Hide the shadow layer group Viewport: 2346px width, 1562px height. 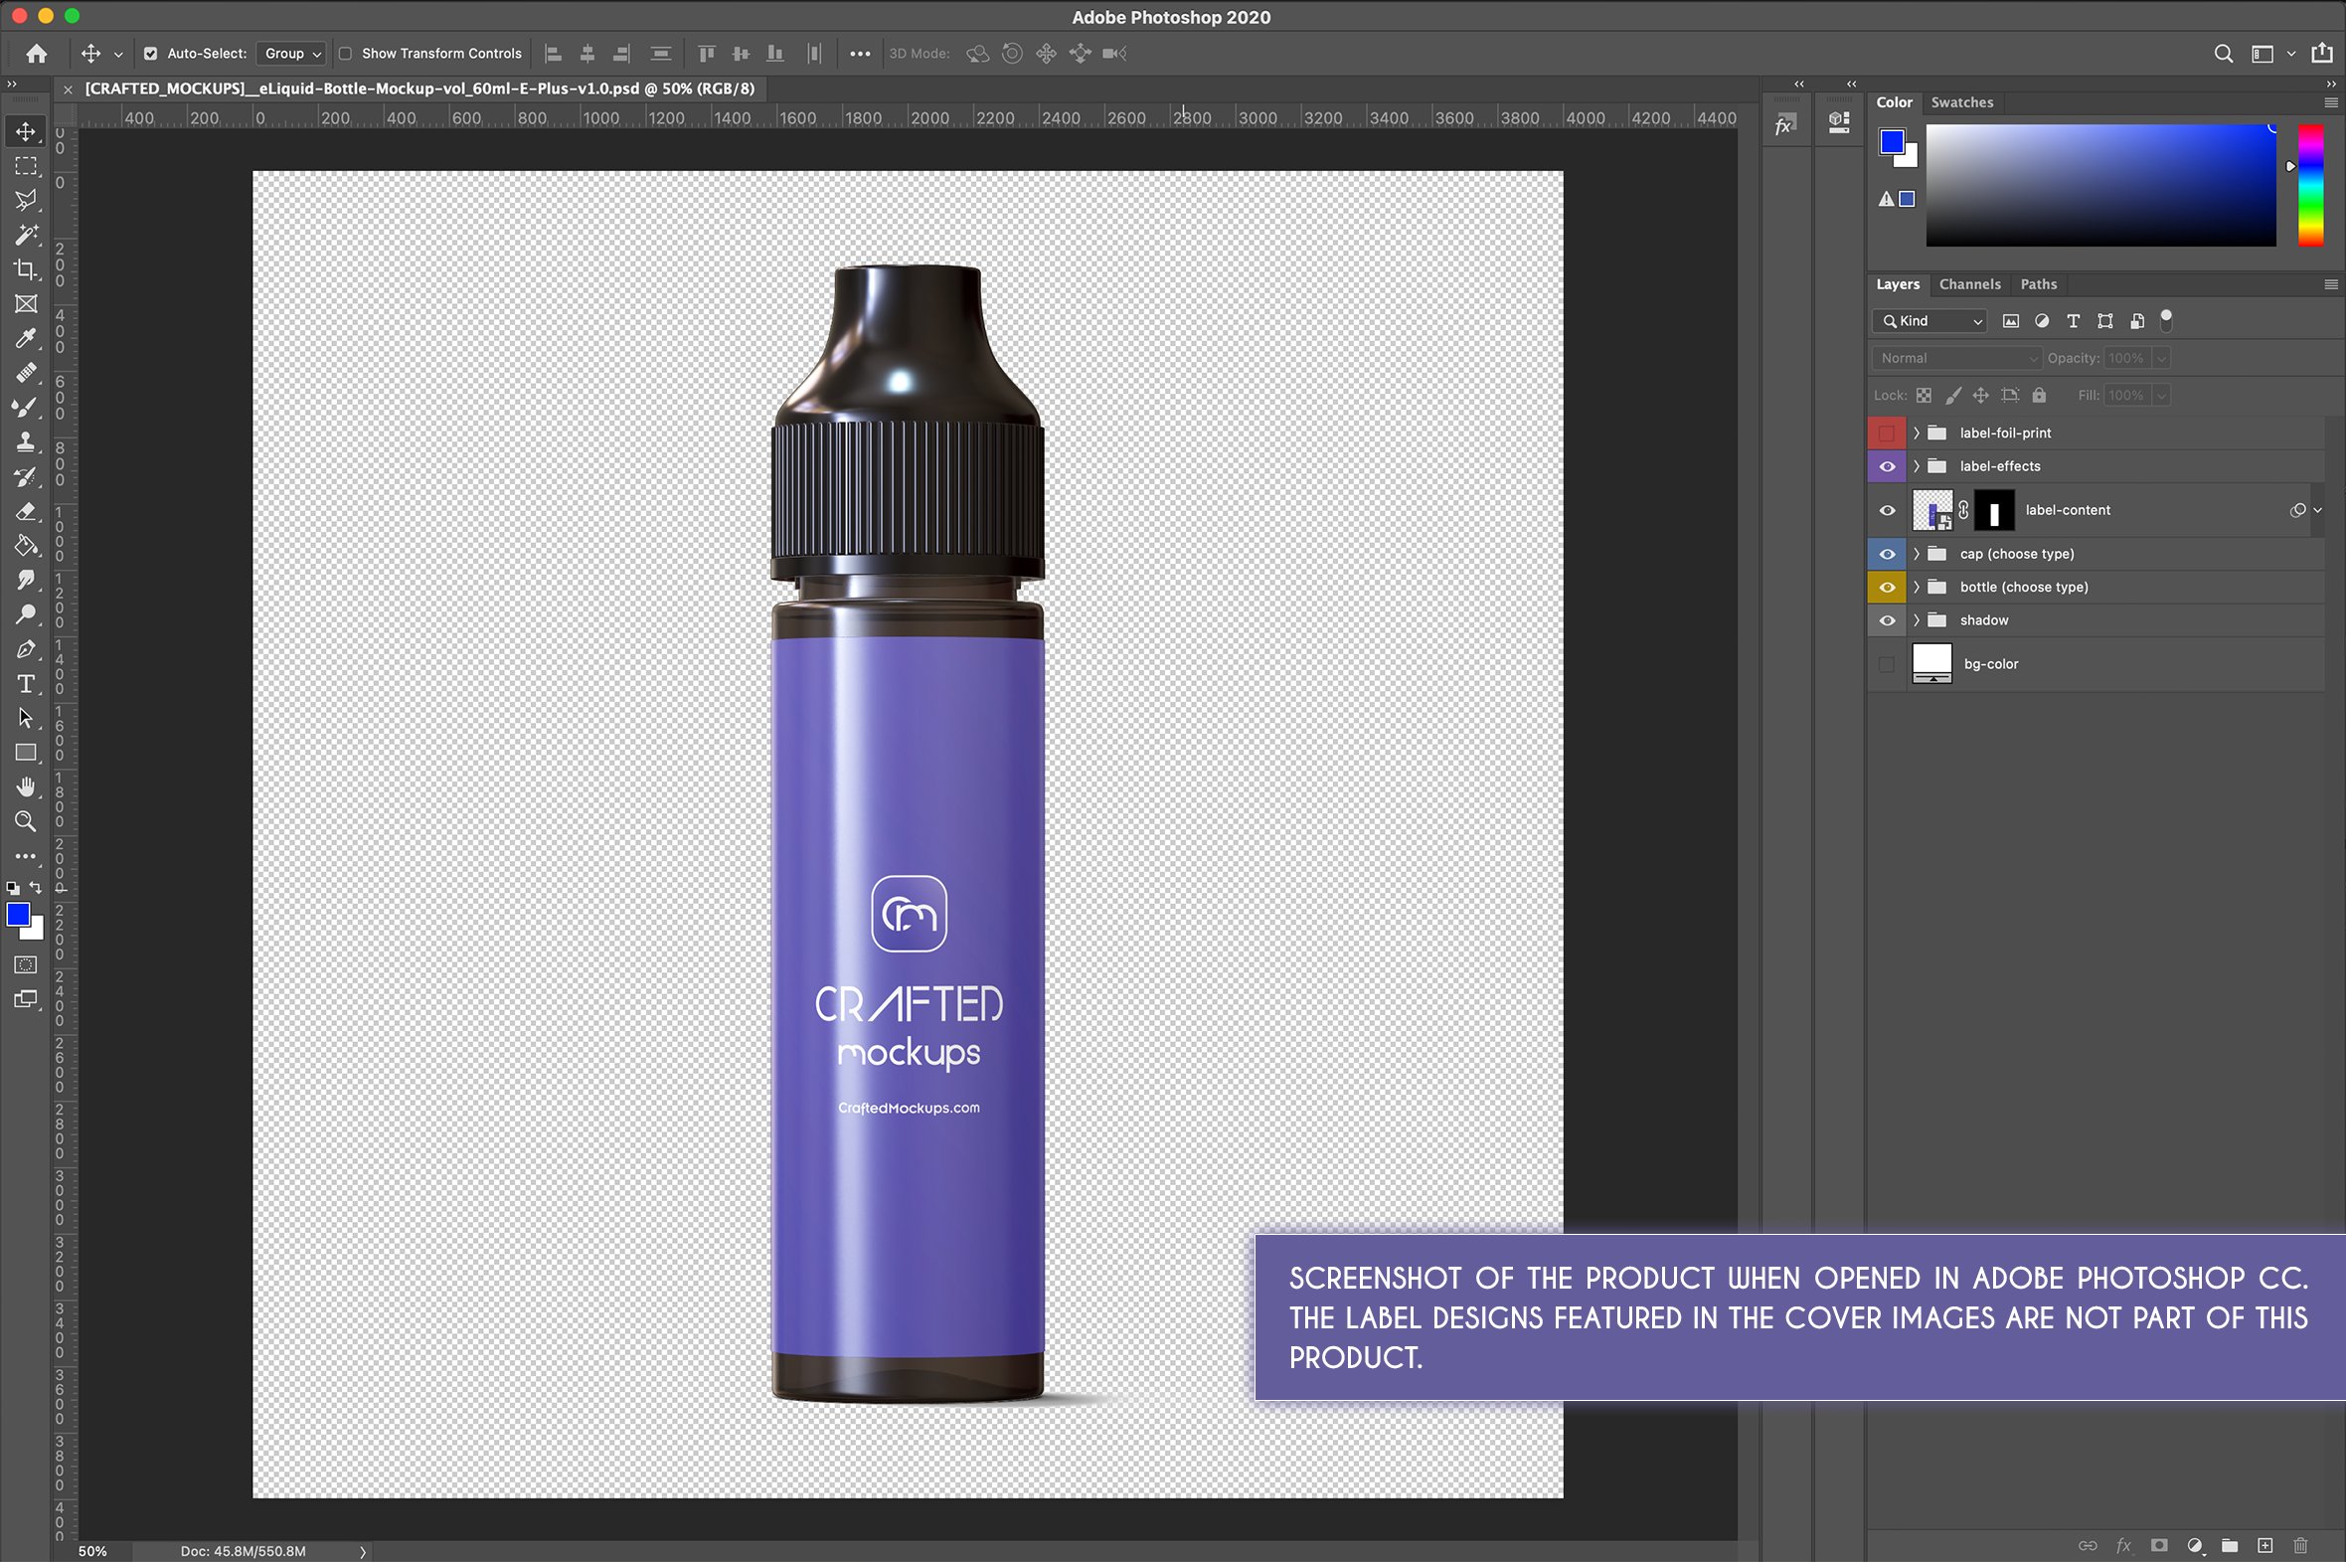point(1887,620)
